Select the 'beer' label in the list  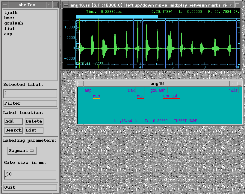[9, 18]
